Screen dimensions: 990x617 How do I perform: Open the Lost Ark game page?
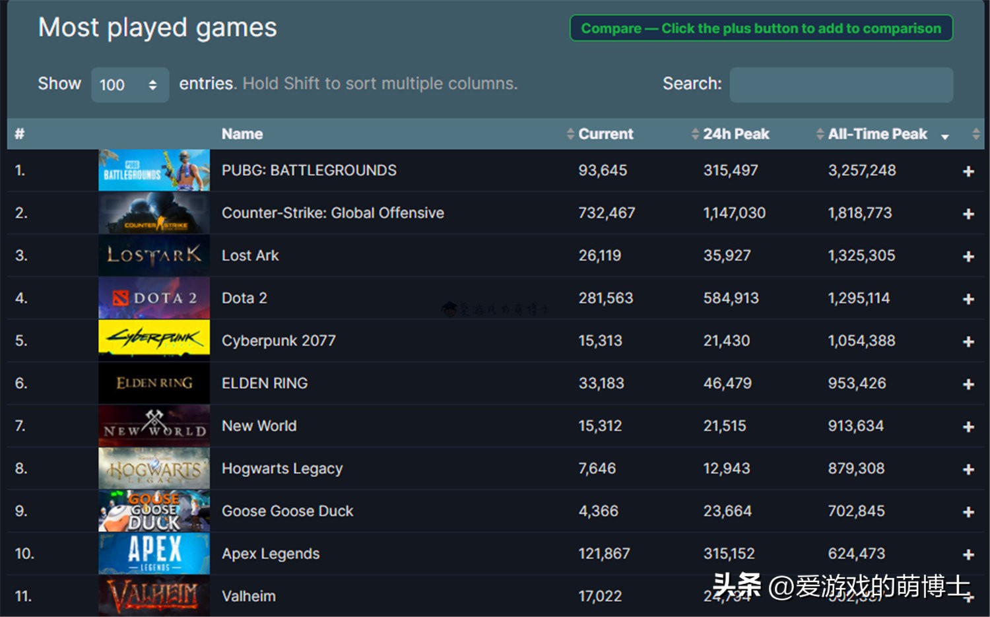[x=250, y=255]
